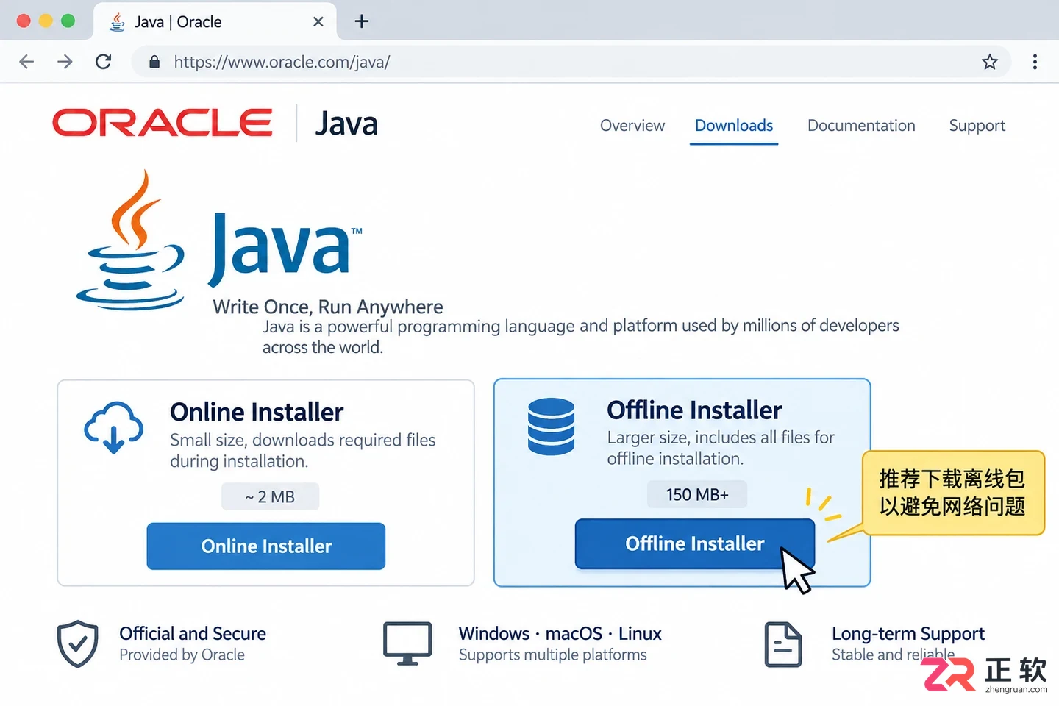Click the "~ 2 MB" size label

point(270,497)
